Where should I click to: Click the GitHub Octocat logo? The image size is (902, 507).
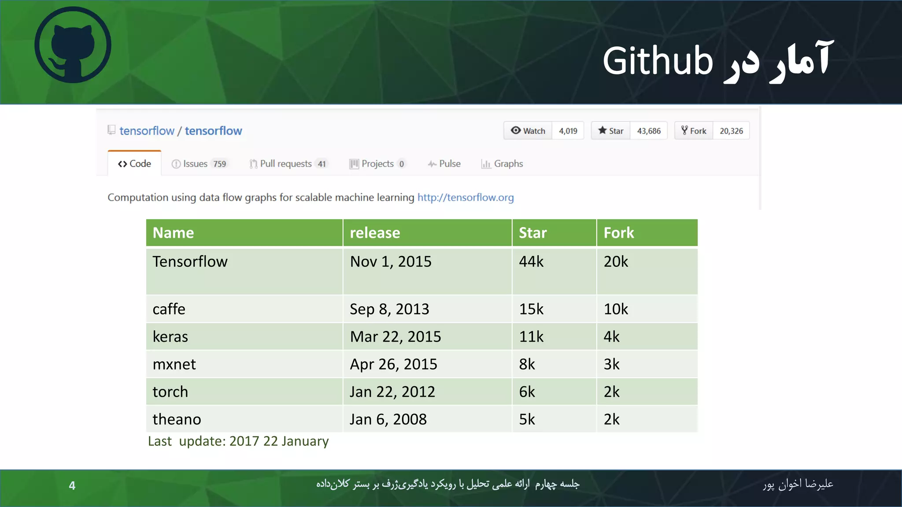73,45
